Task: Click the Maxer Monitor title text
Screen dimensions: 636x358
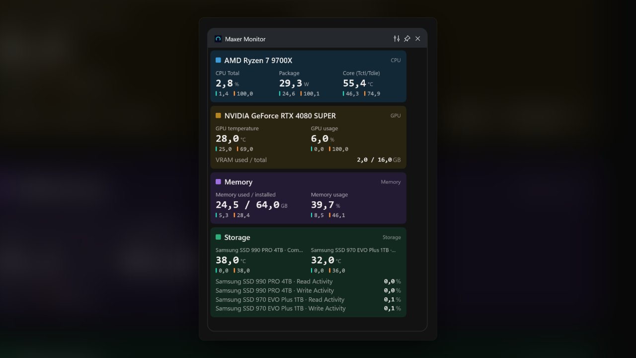Action: (x=245, y=39)
